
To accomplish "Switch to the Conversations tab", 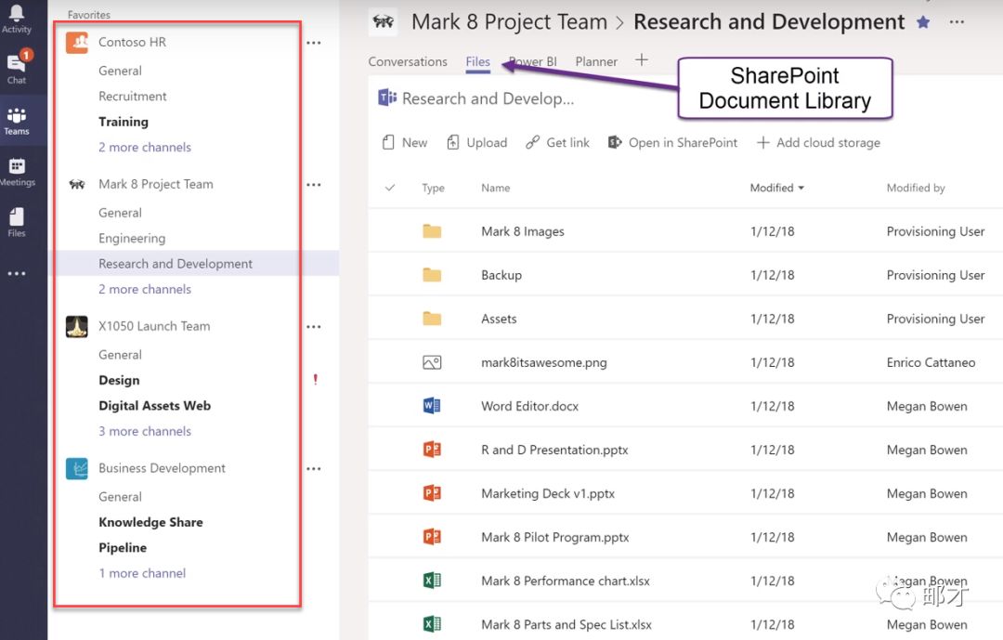I will [408, 62].
